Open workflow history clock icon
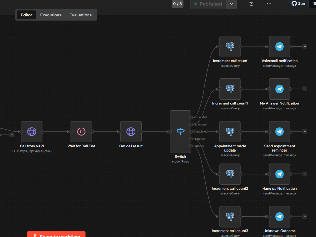 pos(251,4)
